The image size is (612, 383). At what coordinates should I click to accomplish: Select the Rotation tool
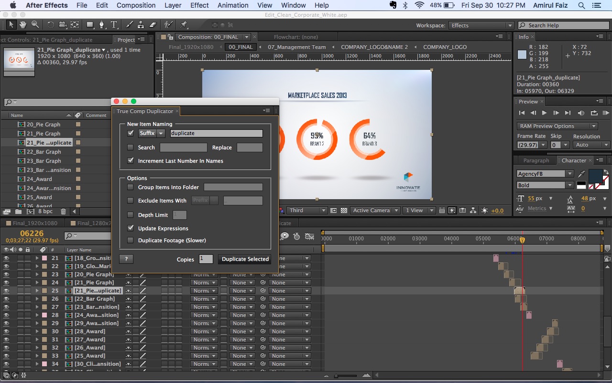click(51, 24)
